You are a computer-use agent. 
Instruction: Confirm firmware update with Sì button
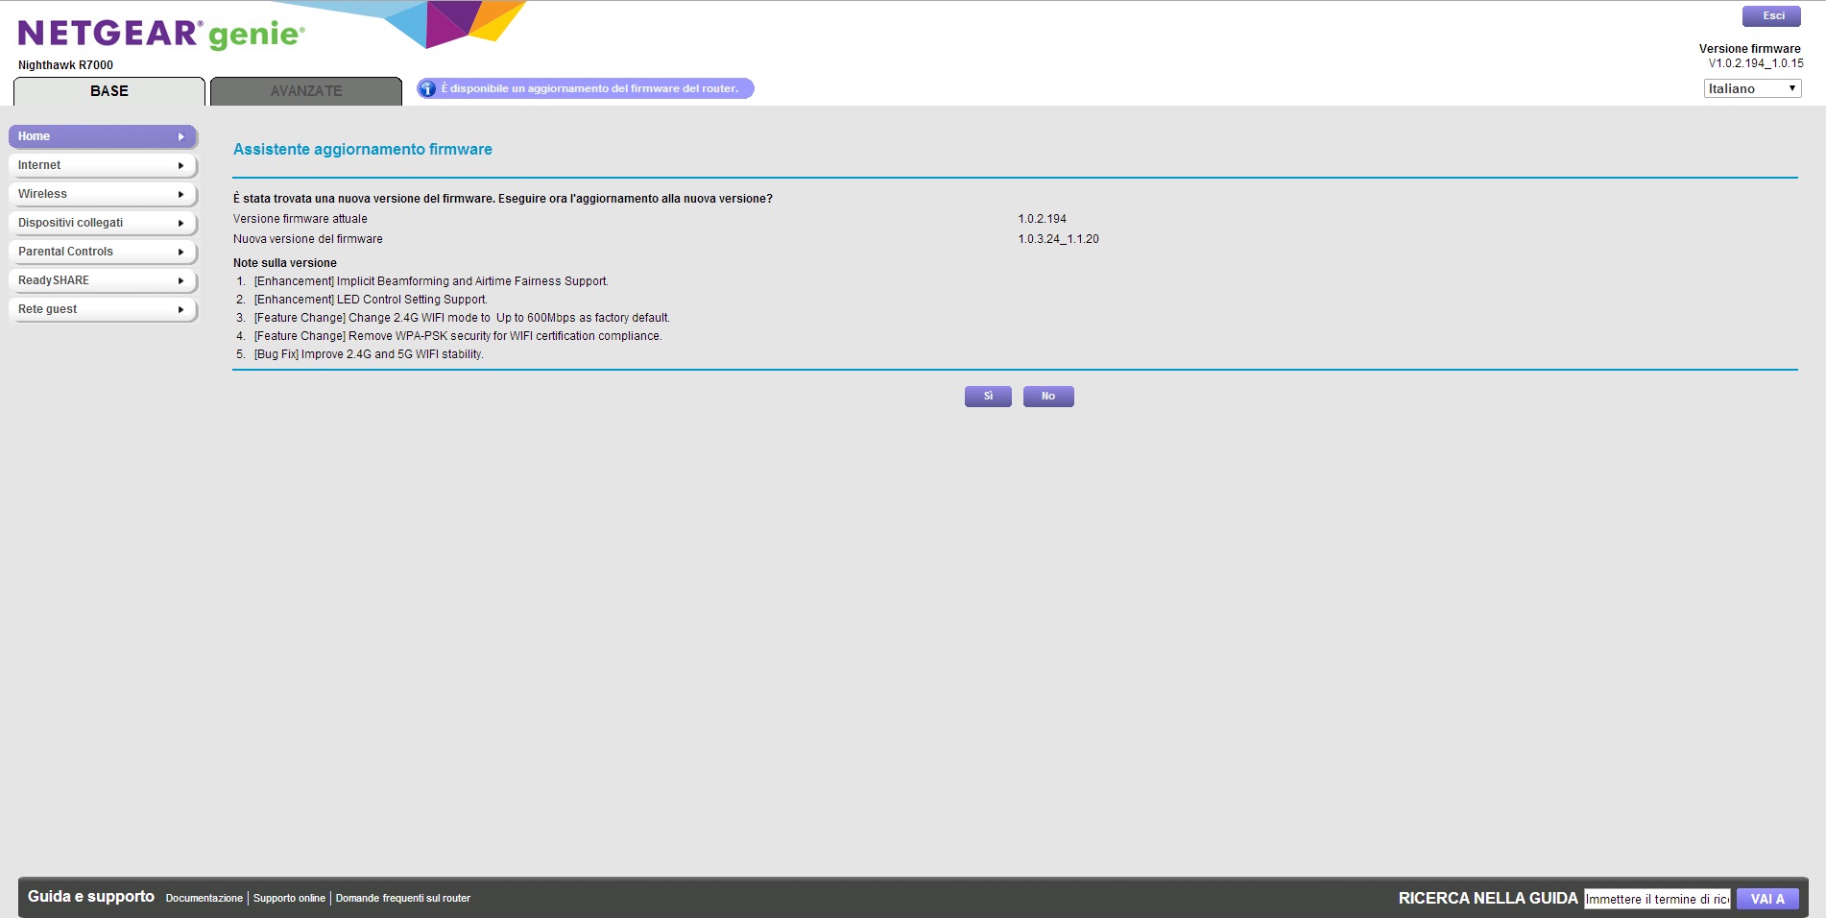[988, 397]
